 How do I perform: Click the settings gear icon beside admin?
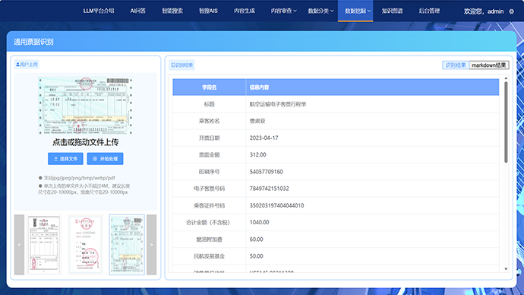pyautogui.click(x=511, y=11)
